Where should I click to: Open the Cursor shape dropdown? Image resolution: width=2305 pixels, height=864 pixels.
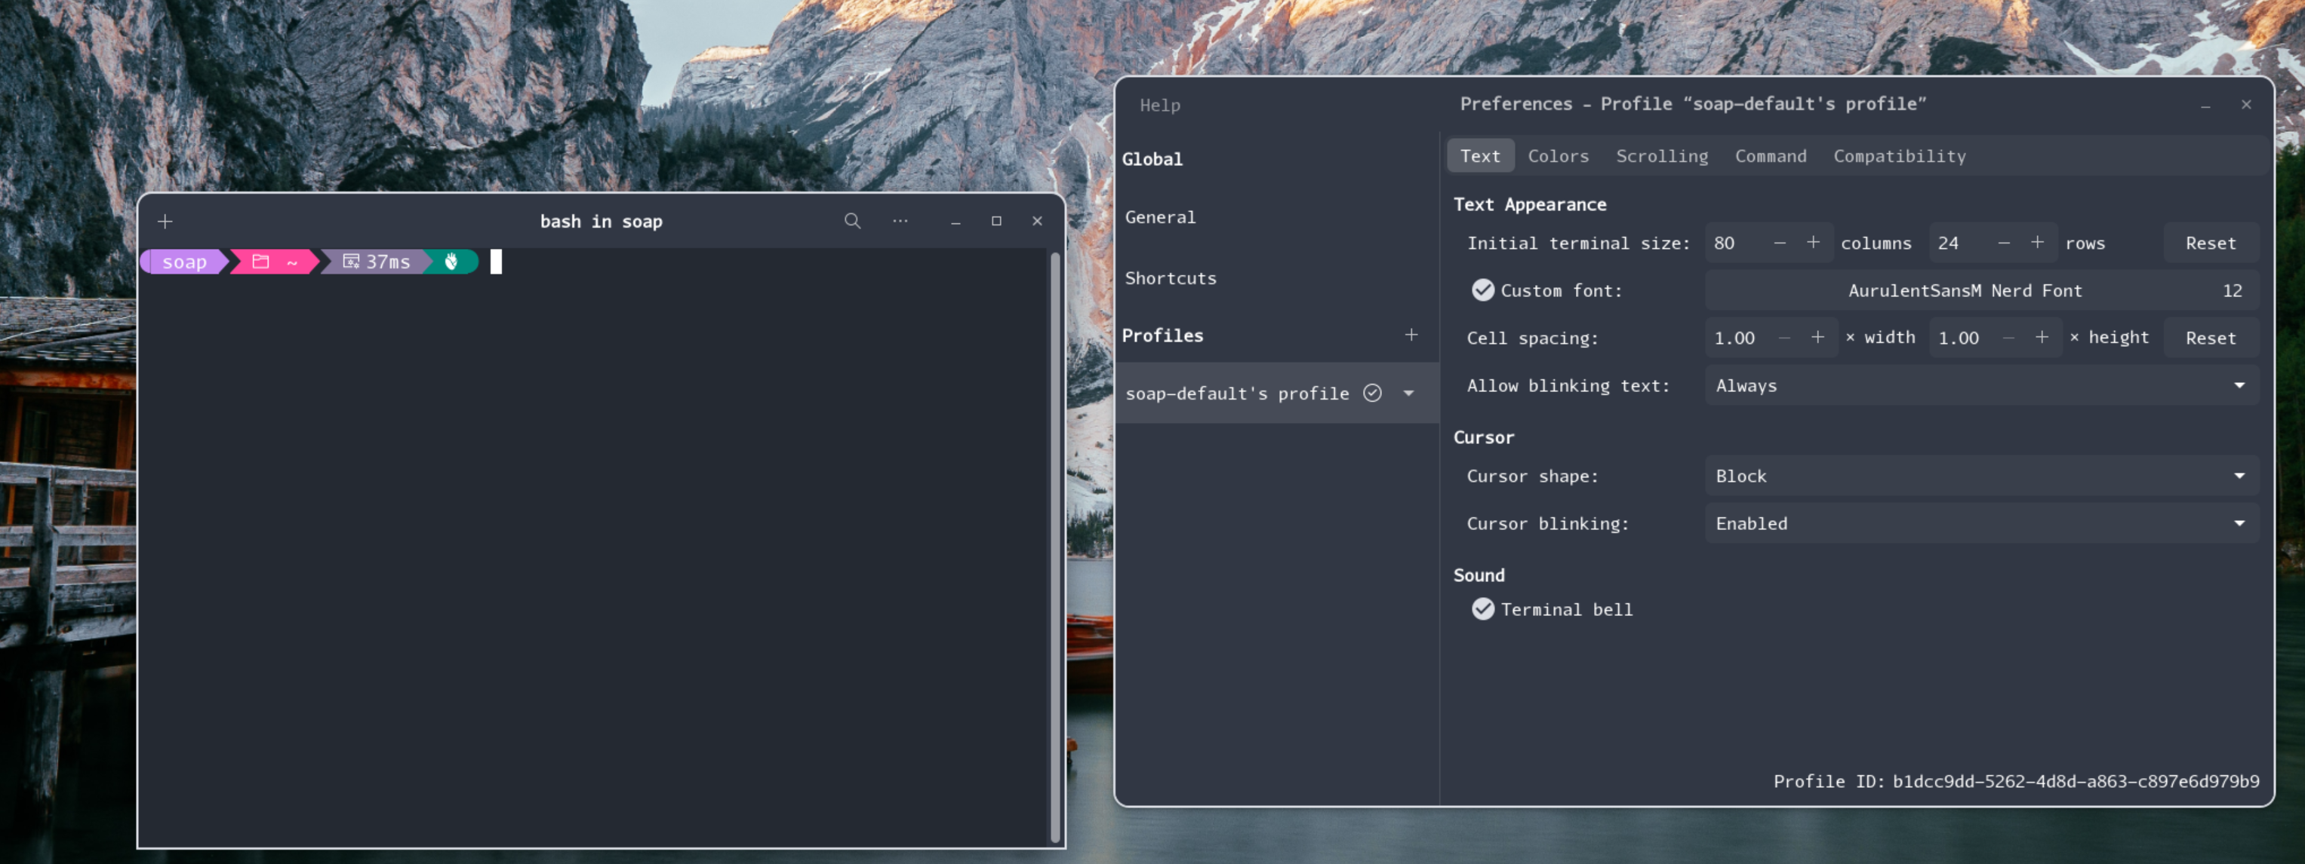(x=1981, y=476)
